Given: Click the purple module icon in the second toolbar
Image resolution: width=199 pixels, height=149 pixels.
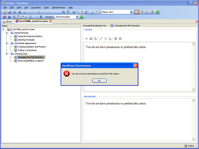Looking at the screenshot, I should coord(5,17).
